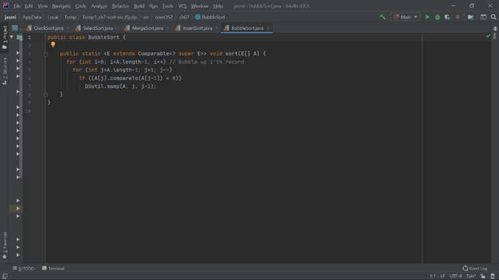Screen dimensions: 499x280
Task: Click the LF line separator selector
Action: pyautogui.click(x=442, y=276)
